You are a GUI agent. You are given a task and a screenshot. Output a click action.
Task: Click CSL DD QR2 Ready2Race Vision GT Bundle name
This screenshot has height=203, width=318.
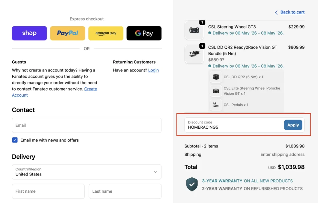(x=243, y=50)
